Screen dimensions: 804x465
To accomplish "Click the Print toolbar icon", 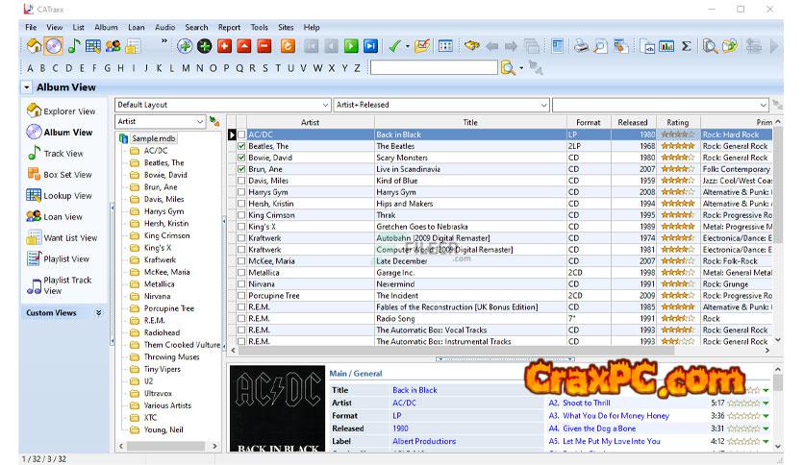I will (581, 45).
